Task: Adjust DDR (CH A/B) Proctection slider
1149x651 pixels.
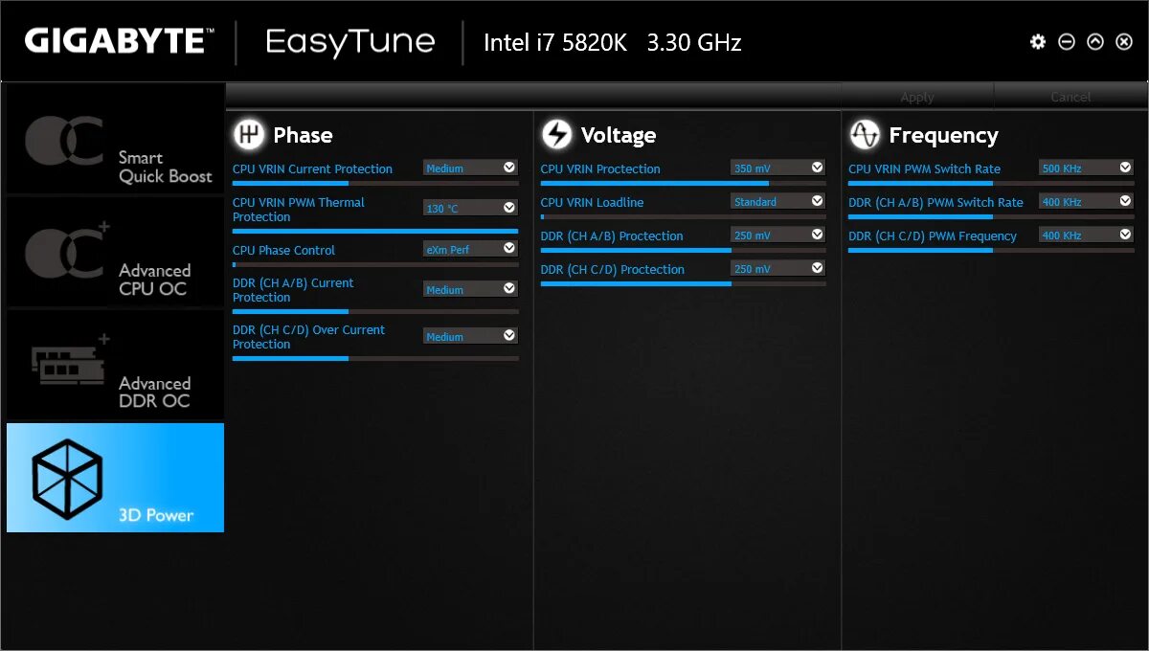Action: [684, 250]
